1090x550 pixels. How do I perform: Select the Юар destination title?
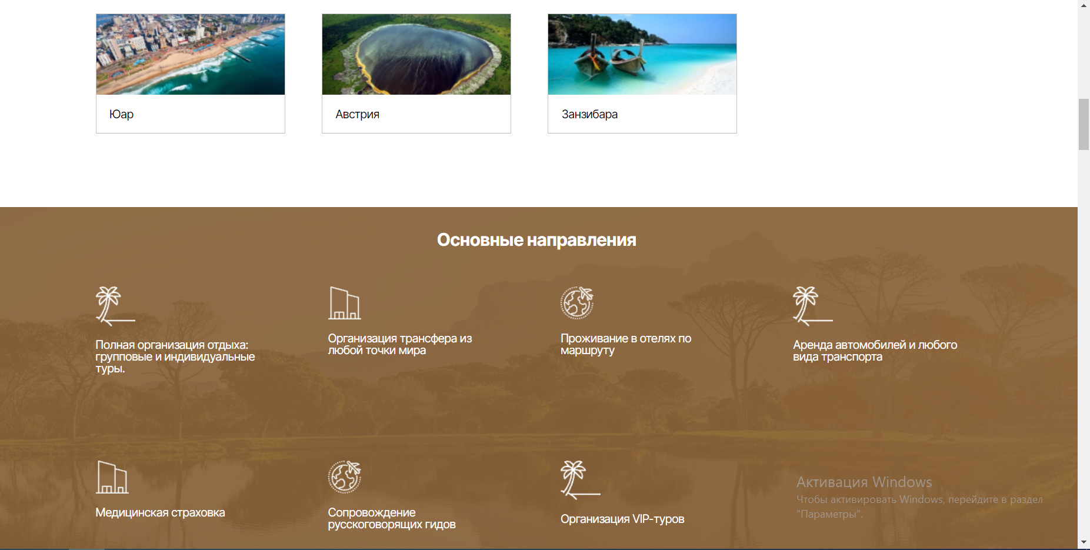coord(121,114)
